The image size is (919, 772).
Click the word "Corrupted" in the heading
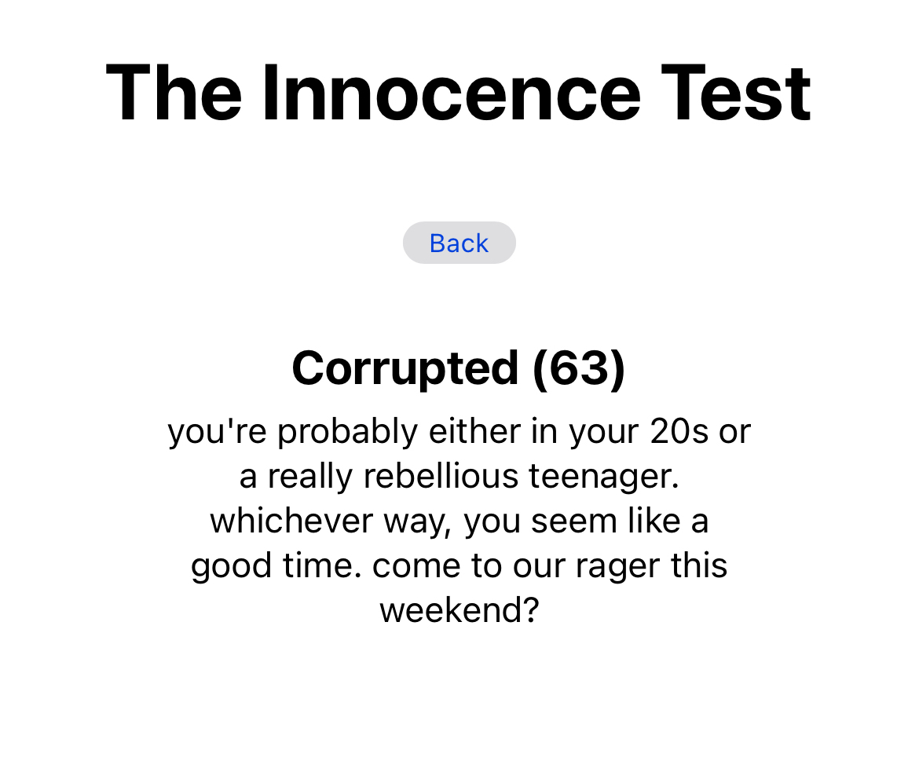(405, 368)
